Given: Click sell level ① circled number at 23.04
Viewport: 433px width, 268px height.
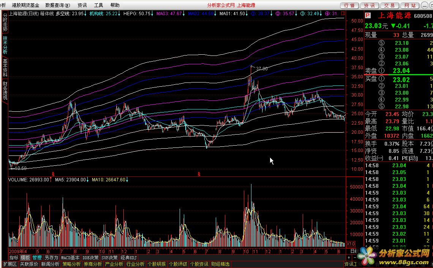Looking at the screenshot, I should (x=381, y=70).
